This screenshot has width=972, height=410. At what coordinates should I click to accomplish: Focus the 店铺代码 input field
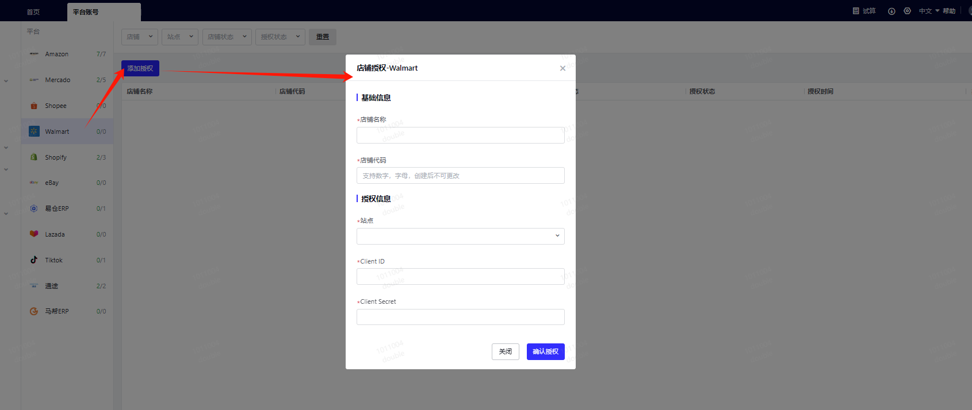coord(460,175)
